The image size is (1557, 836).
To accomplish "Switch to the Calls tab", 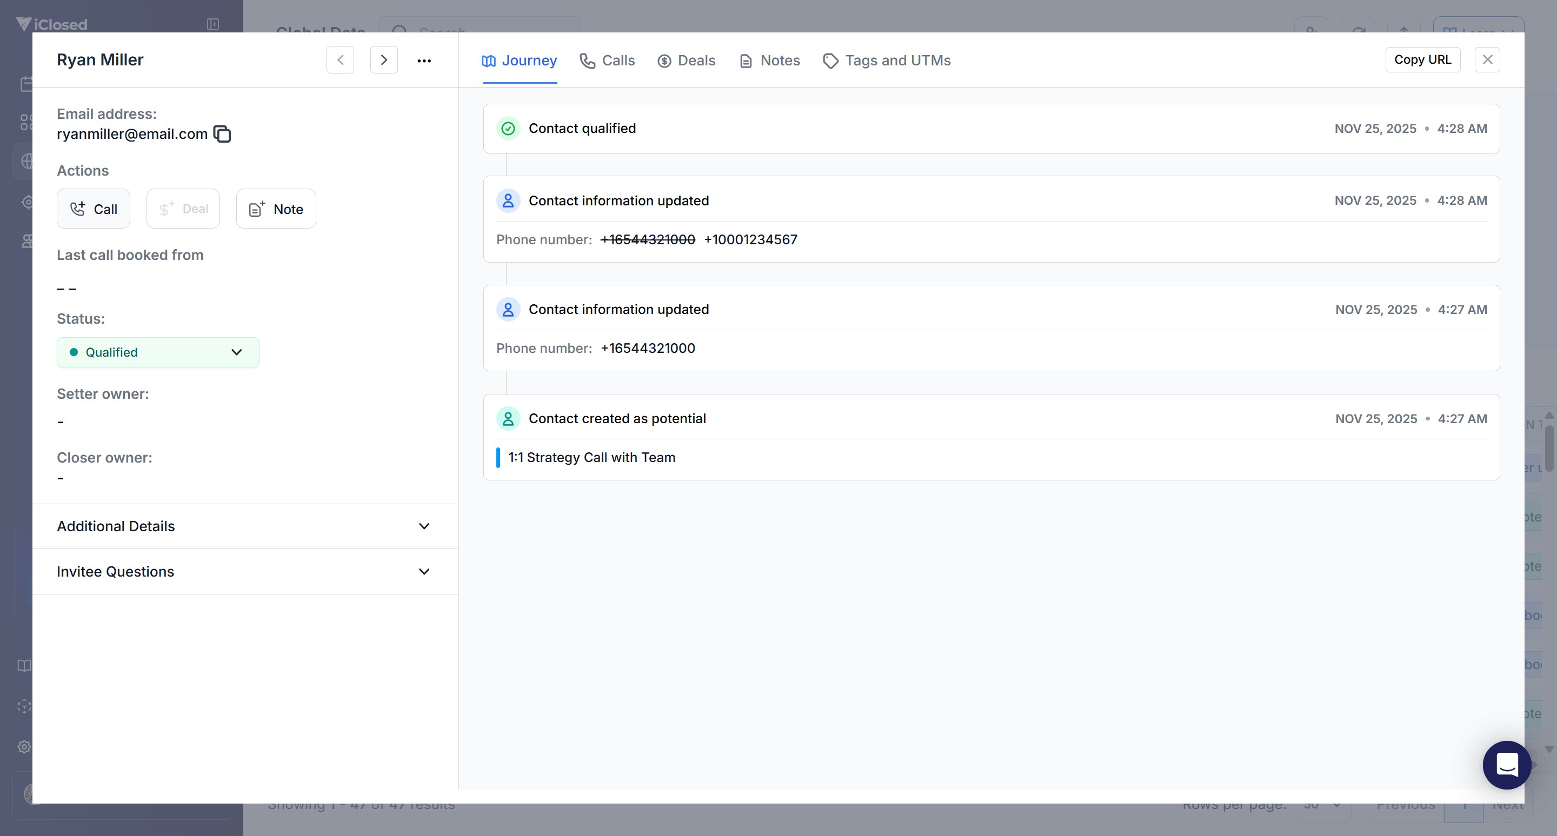I will click(608, 61).
